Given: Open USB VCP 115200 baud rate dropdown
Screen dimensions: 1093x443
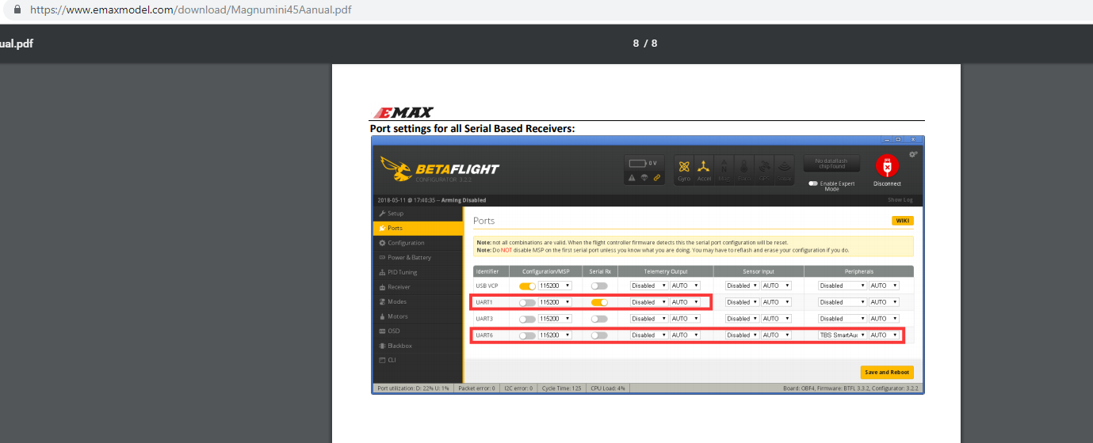Looking at the screenshot, I should 555,286.
